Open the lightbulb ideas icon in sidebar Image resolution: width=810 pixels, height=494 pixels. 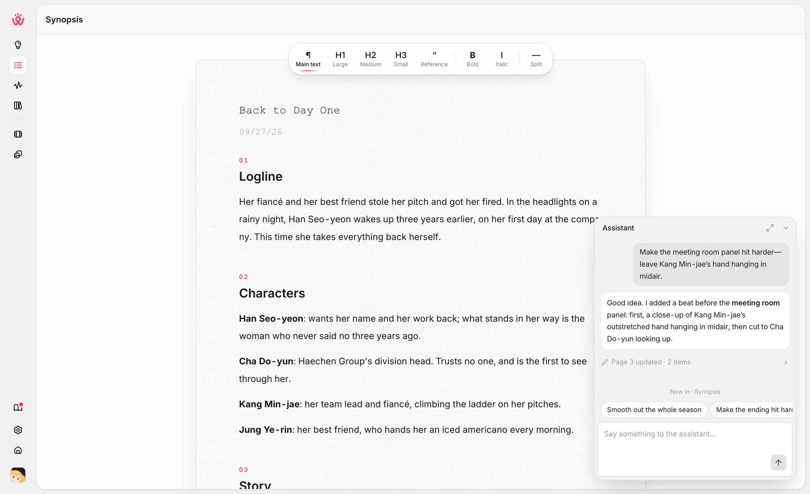click(18, 45)
